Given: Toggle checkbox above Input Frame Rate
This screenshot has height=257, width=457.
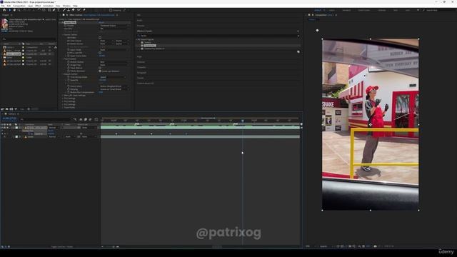Looking at the screenshot, I should pyautogui.click(x=100, y=53).
